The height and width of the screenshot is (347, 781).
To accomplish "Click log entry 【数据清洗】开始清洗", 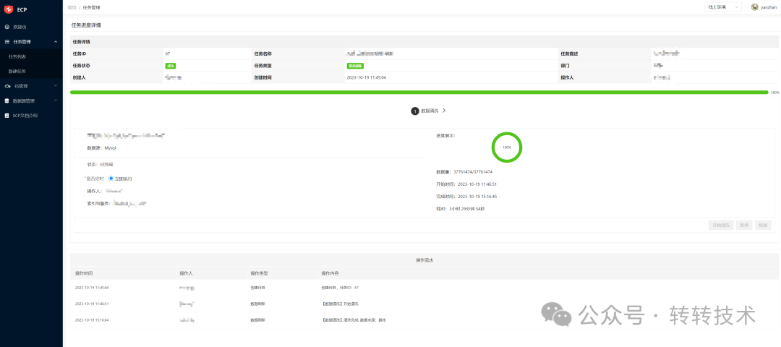I will [340, 304].
